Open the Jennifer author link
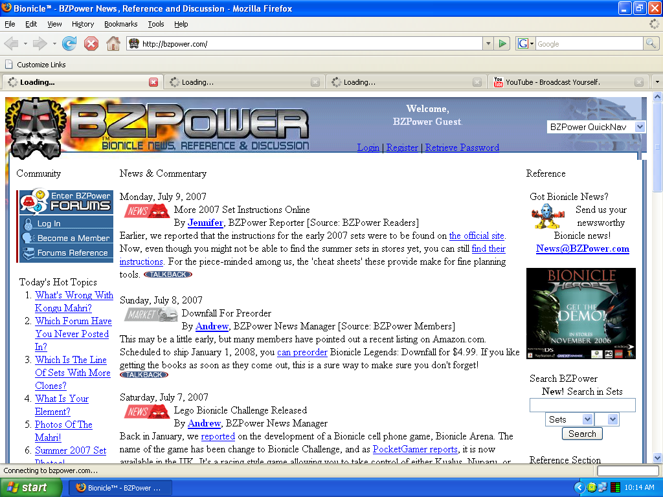663x497 pixels. [205, 223]
